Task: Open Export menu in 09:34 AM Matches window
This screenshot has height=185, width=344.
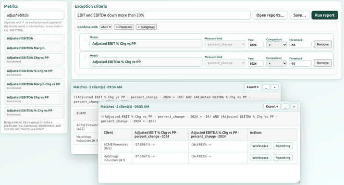Action: point(253,87)
